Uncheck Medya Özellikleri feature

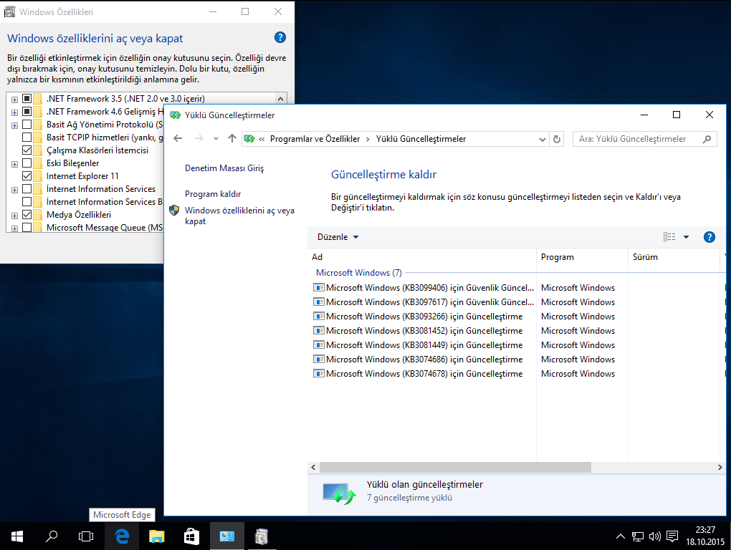[x=27, y=215]
